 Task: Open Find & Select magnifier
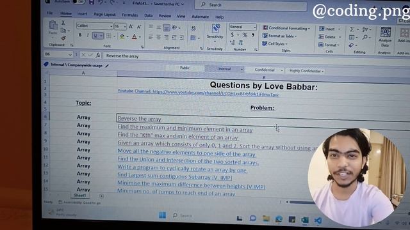pyautogui.click(x=365, y=38)
